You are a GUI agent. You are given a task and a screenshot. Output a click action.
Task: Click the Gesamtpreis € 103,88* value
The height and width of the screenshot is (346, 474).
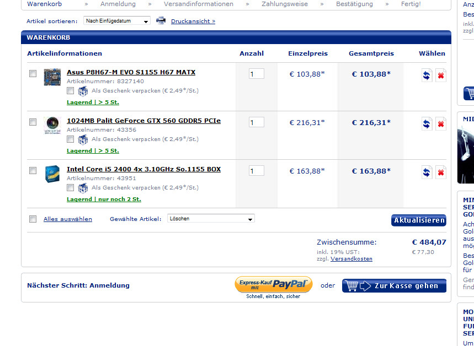click(371, 74)
